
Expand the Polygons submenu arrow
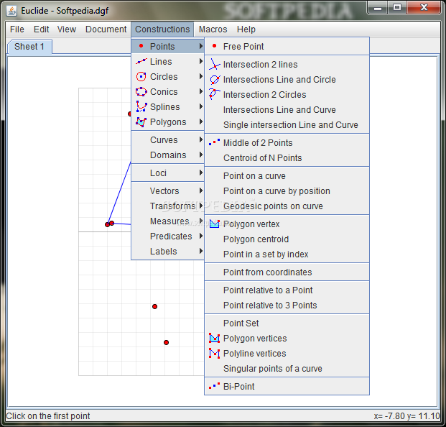[x=201, y=121]
